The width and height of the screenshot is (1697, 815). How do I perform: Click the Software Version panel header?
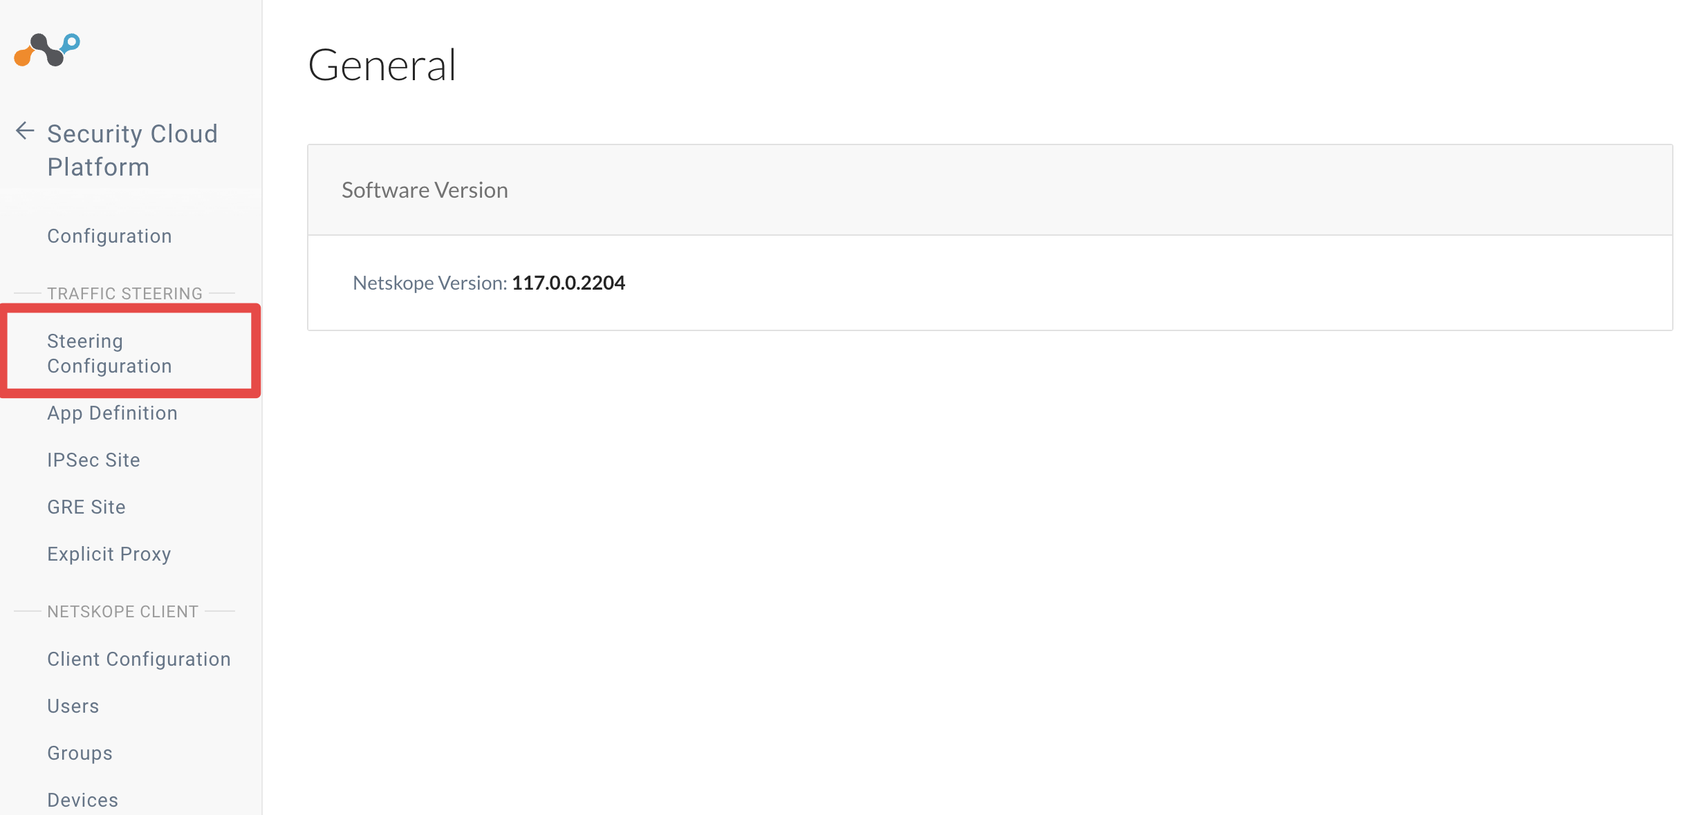[990, 190]
